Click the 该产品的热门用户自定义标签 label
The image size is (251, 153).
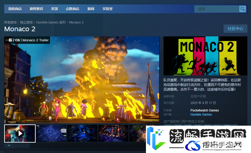point(184,122)
